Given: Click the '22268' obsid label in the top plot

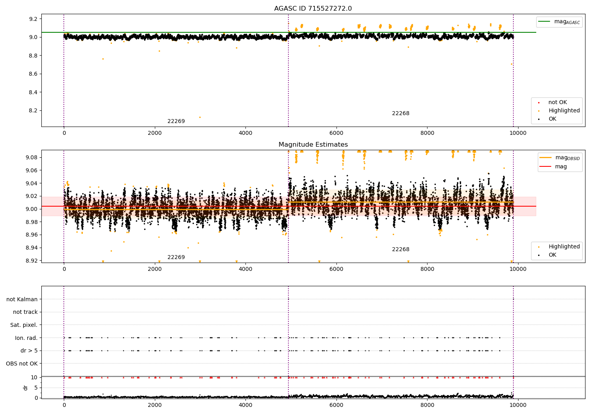Looking at the screenshot, I should [401, 114].
